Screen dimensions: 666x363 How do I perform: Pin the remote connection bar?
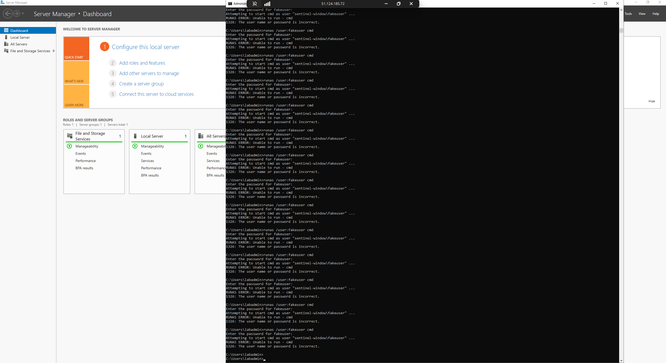[x=255, y=4]
